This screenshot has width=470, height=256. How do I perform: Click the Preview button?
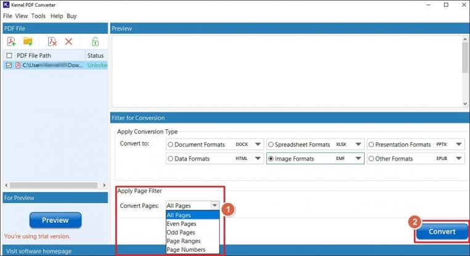pos(55,220)
